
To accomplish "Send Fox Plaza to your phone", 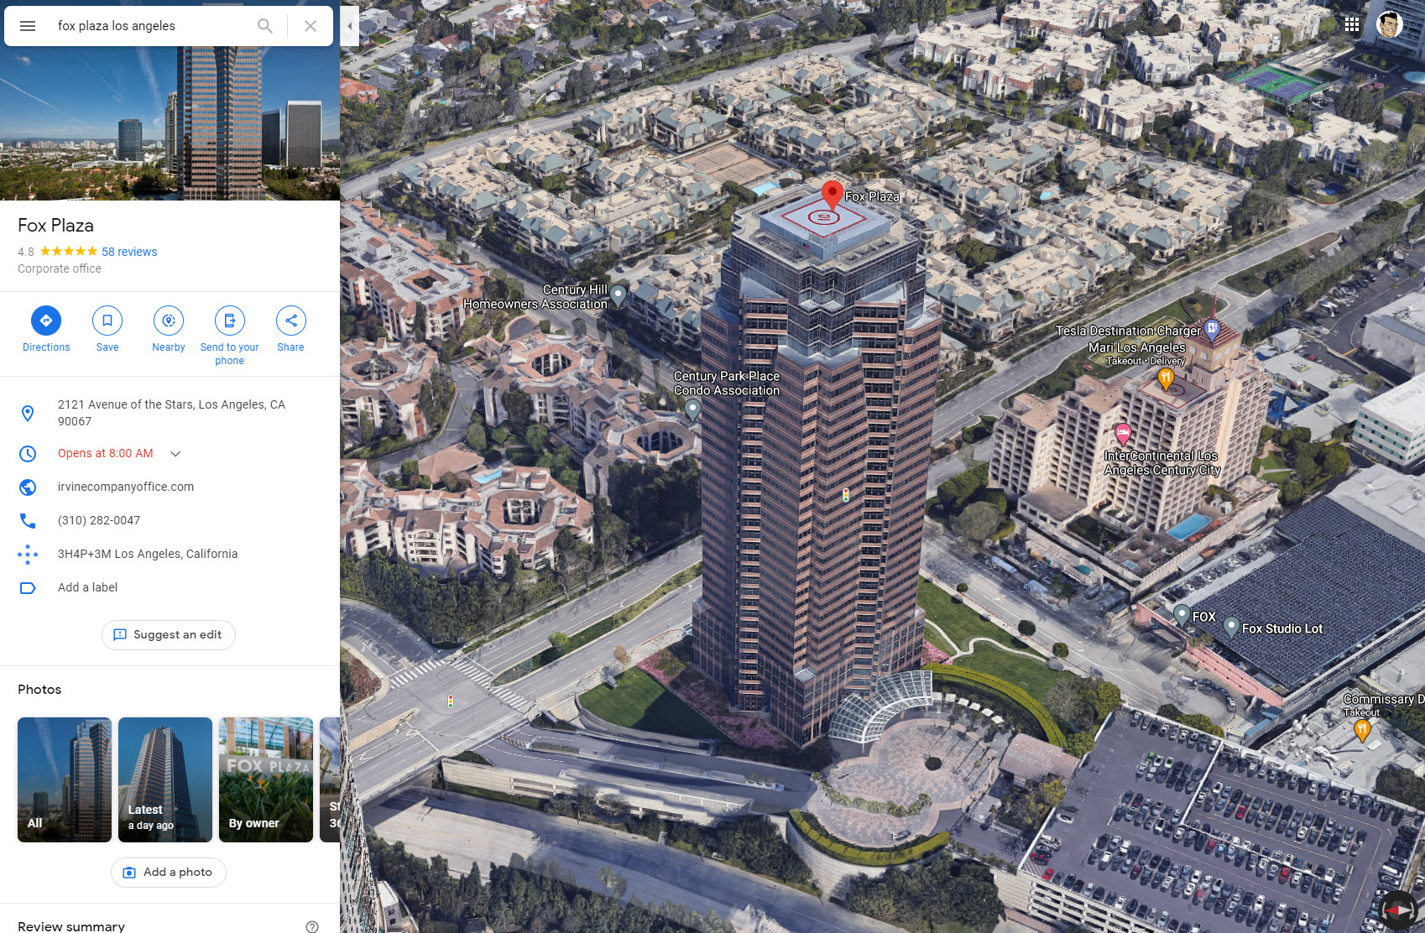I will pos(230,336).
